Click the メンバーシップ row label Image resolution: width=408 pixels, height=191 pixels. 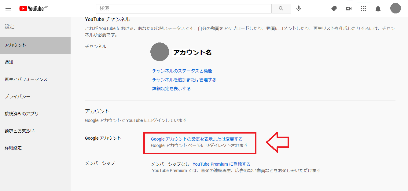click(100, 163)
